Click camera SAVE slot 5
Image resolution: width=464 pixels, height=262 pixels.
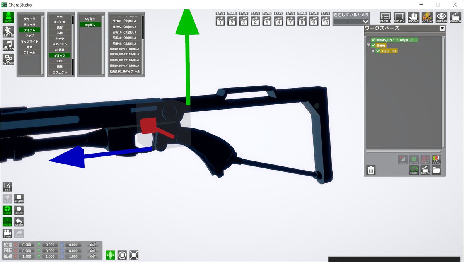point(267,19)
